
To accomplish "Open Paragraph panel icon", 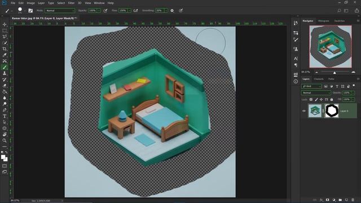I will coord(296,65).
